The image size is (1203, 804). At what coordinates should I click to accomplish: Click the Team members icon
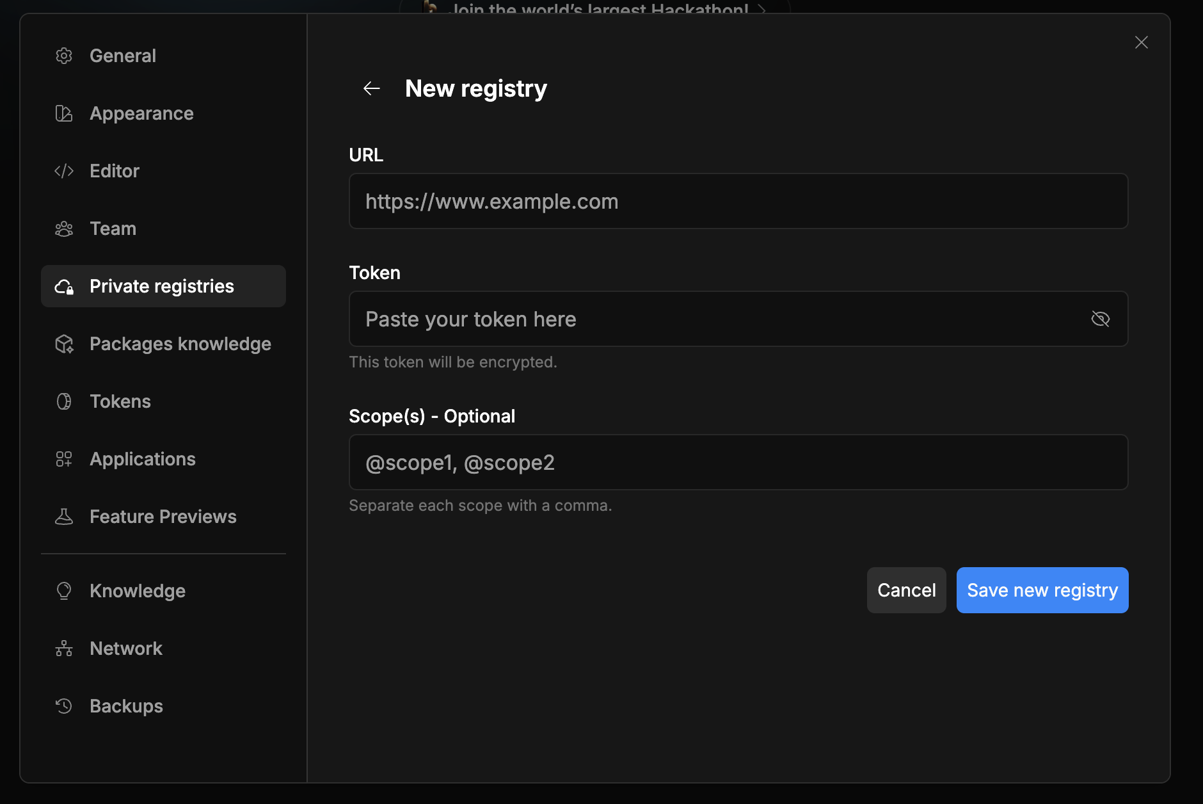tap(65, 229)
